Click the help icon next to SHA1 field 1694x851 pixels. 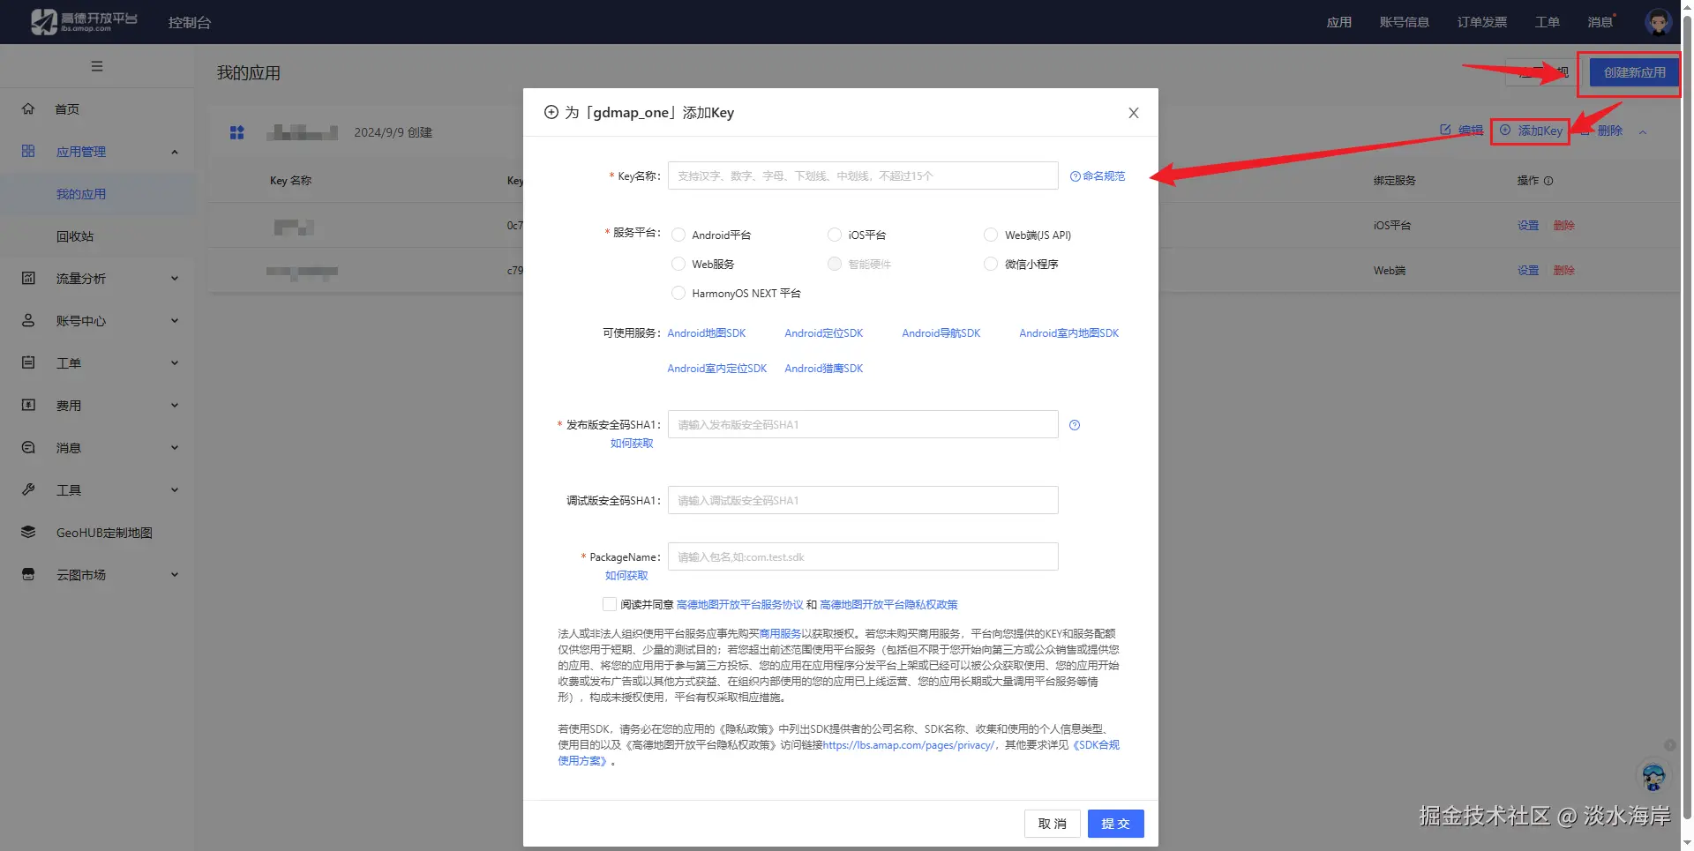coord(1075,425)
